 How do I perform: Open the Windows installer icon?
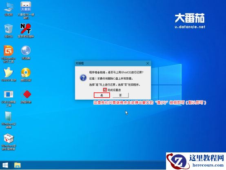click(x=9, y=120)
